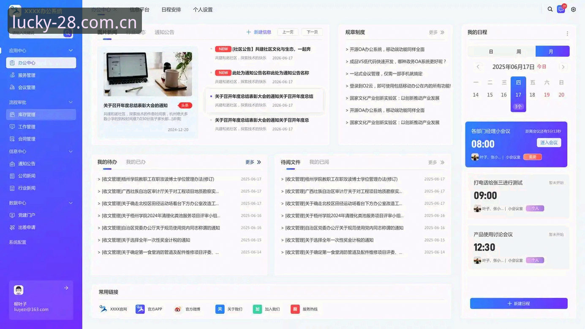Click the 下一页 button
This screenshot has height=329, width=585.
[312, 32]
